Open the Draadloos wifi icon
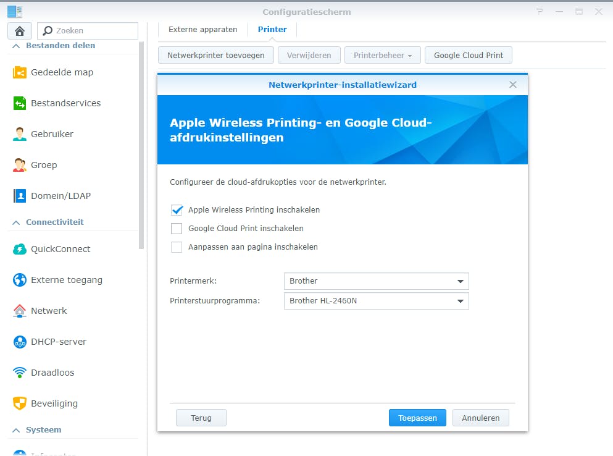613x456 pixels. [20, 373]
